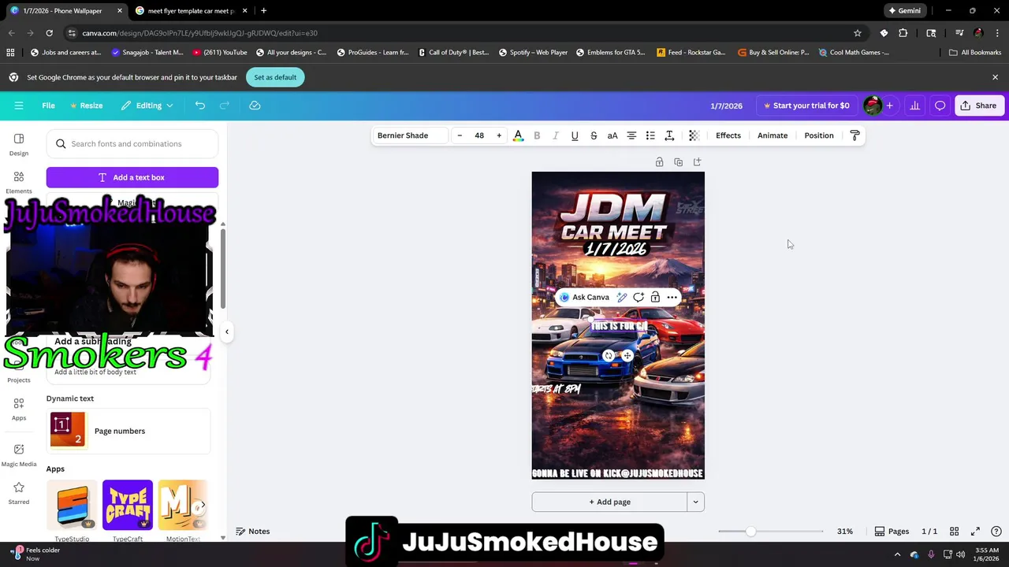Click the Magic Write pencil icon

(622, 298)
